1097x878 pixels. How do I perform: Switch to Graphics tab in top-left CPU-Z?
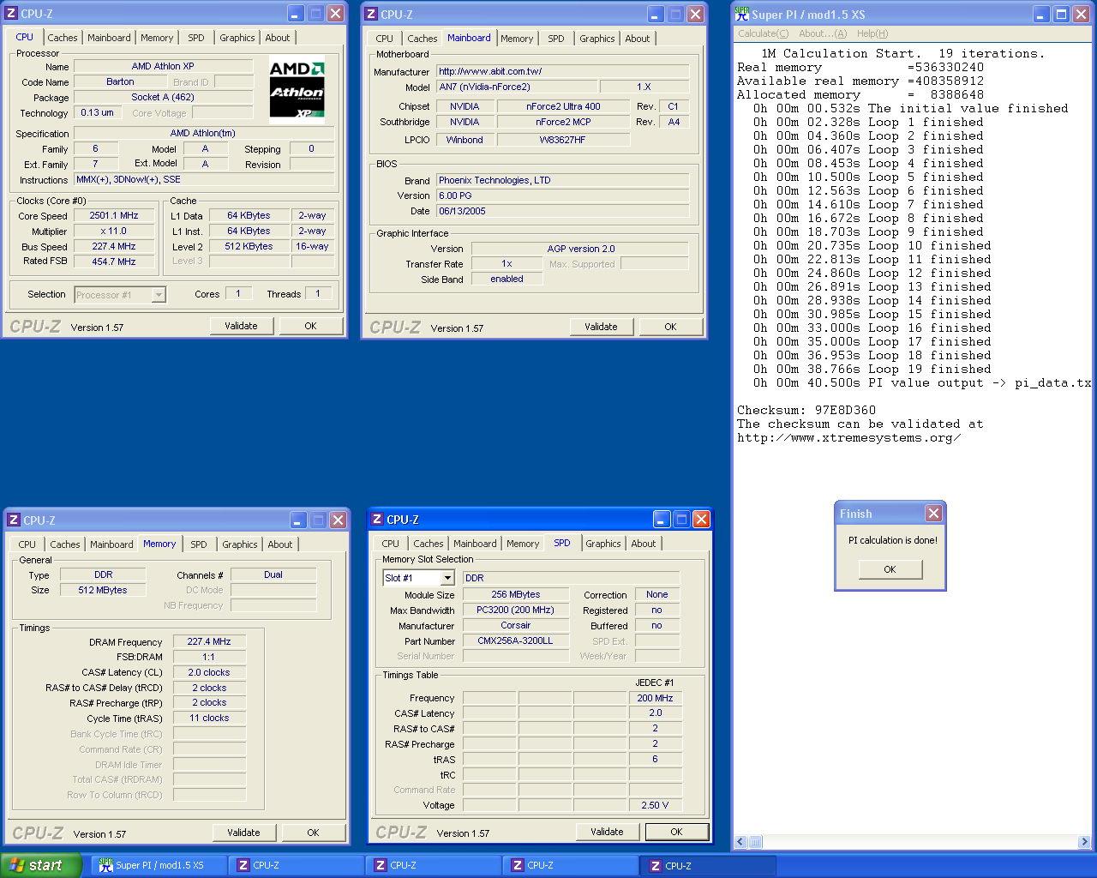(237, 38)
